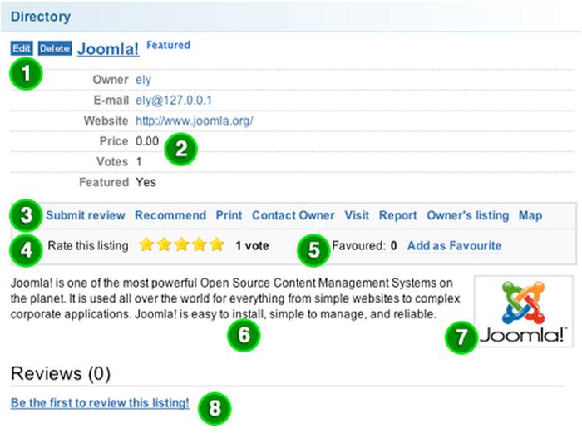Image resolution: width=582 pixels, height=443 pixels.
Task: Click the Print link
Action: [x=229, y=215]
